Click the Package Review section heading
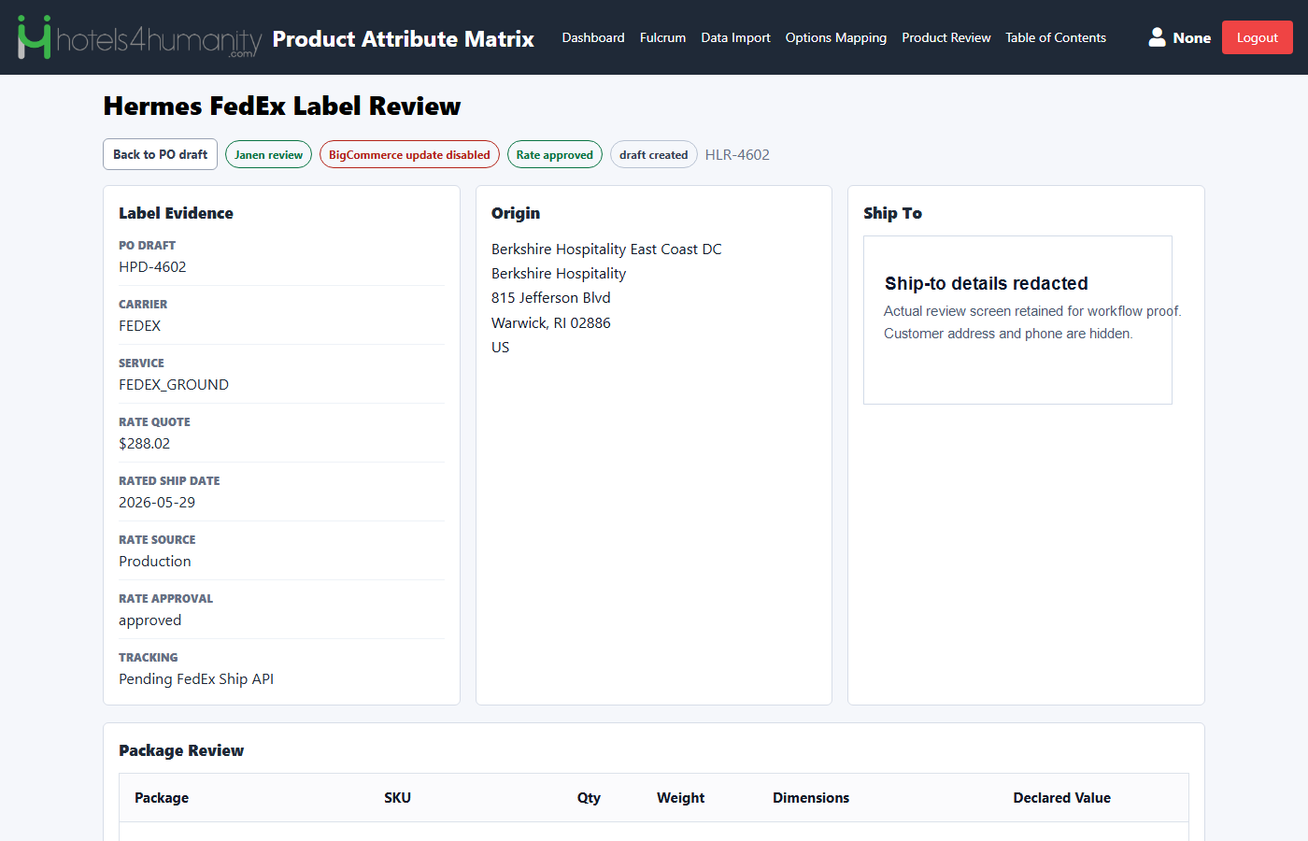Image resolution: width=1308 pixels, height=841 pixels. (x=181, y=750)
